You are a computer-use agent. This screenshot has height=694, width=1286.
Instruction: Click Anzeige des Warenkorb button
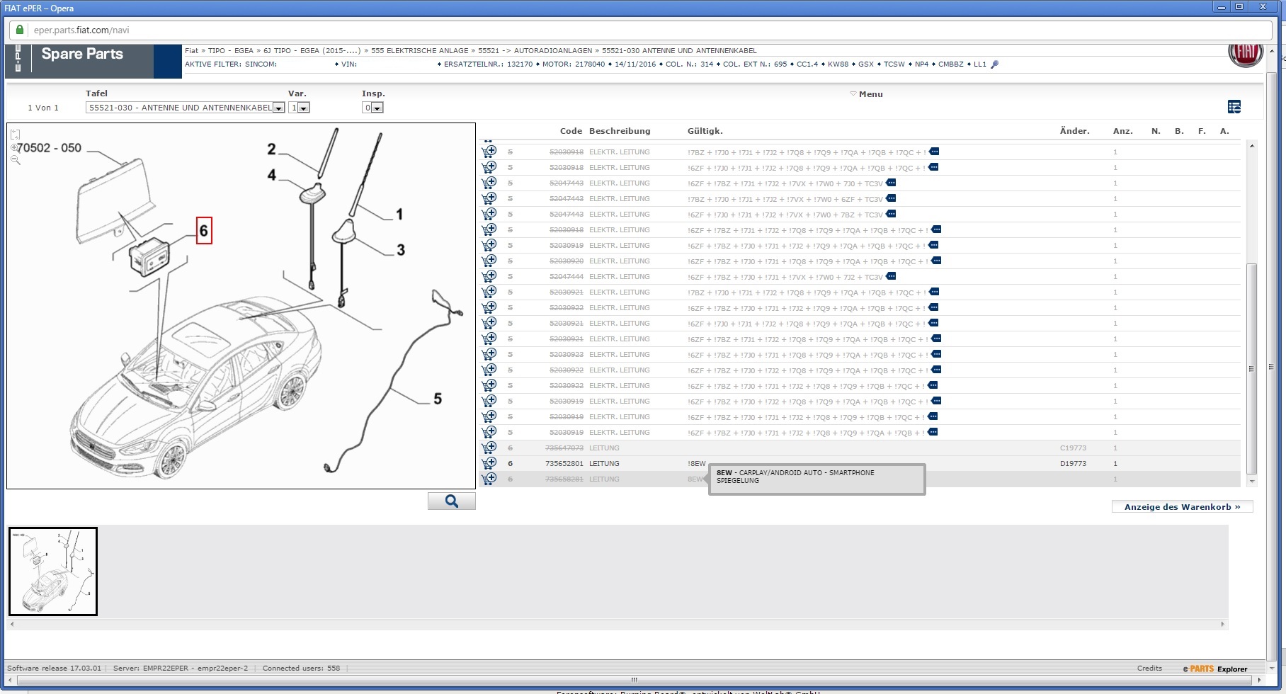1181,507
